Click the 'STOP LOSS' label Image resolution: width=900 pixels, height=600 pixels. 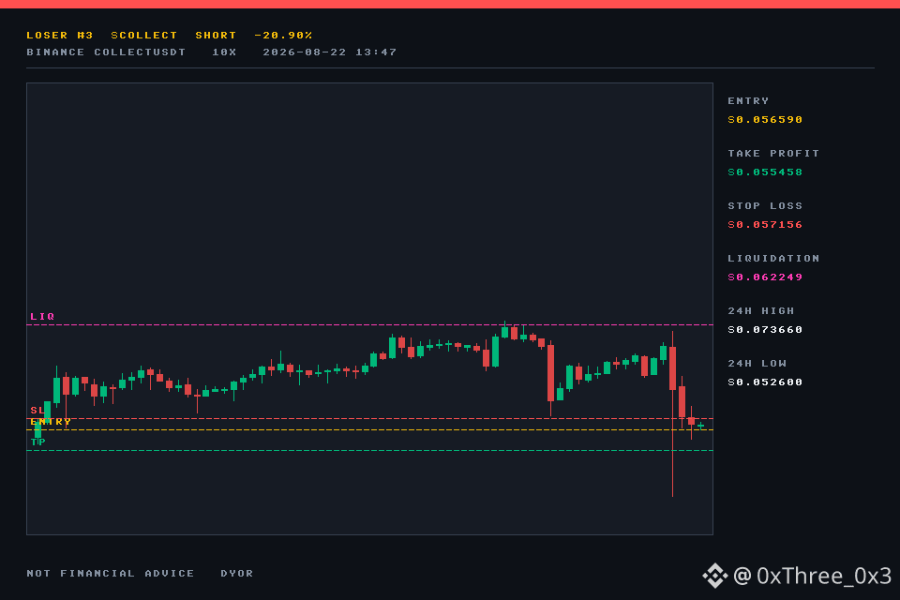(765, 206)
